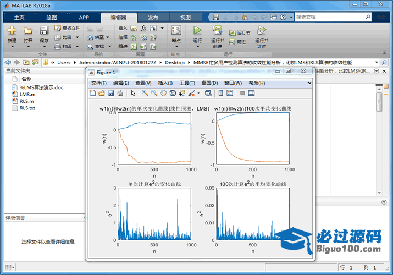The image size is (393, 275).
Task: Run the script with 运行 button
Action: [x=197, y=36]
